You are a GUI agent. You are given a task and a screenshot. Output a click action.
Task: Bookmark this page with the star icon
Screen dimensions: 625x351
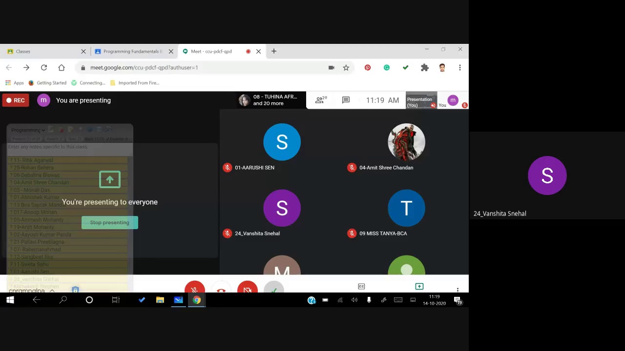346,68
